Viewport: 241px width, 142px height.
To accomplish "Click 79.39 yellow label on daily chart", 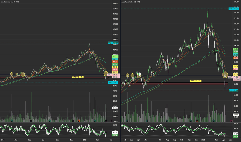I will coord(236,66).
